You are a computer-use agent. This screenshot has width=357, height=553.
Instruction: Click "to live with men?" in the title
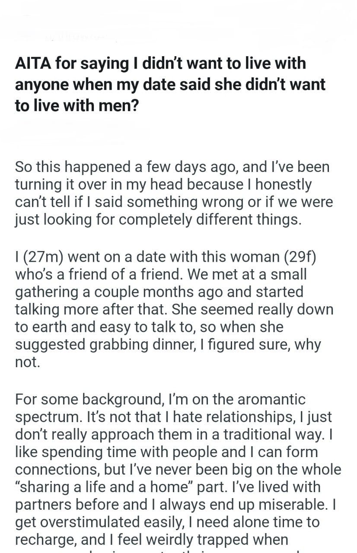[x=77, y=105]
